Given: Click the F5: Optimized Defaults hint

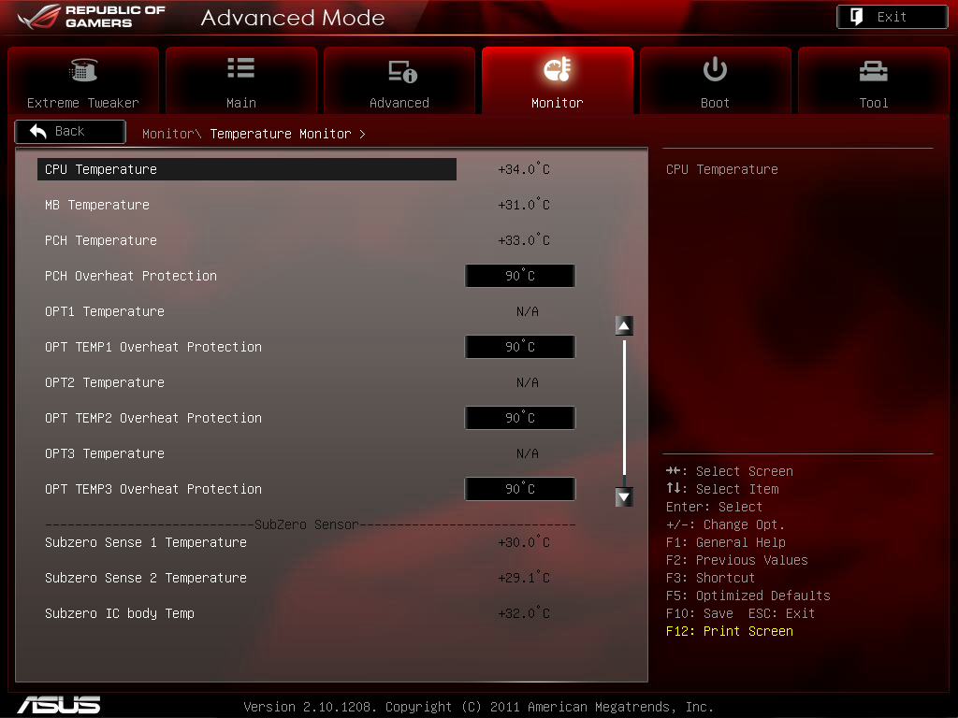Looking at the screenshot, I should click(748, 596).
